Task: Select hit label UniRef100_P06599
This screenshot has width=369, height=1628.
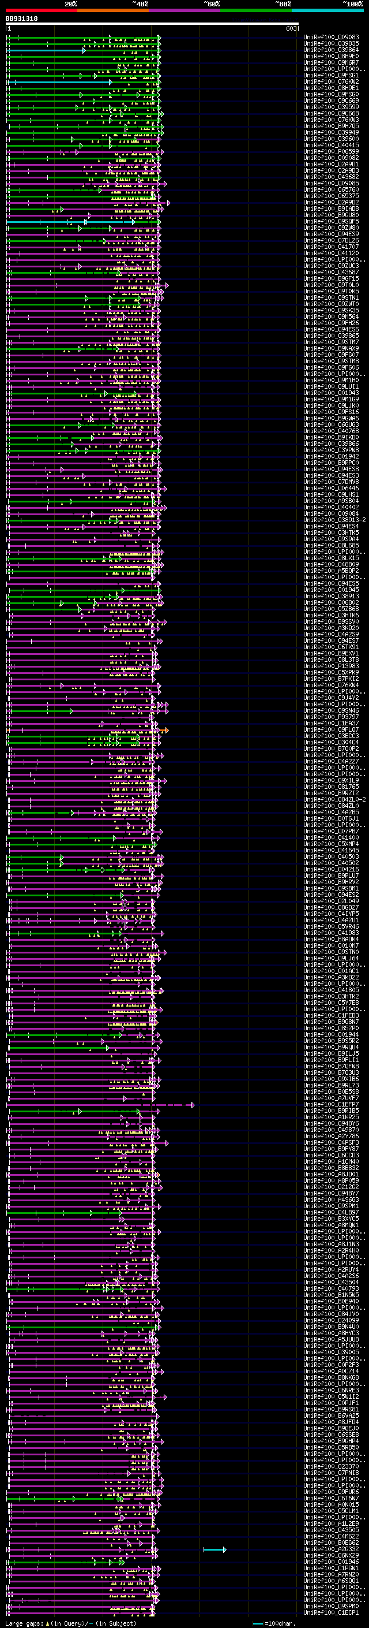Action: pyautogui.click(x=331, y=151)
